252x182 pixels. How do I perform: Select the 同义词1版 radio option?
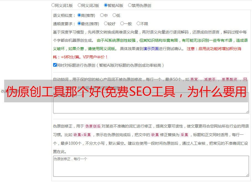click(53, 5)
